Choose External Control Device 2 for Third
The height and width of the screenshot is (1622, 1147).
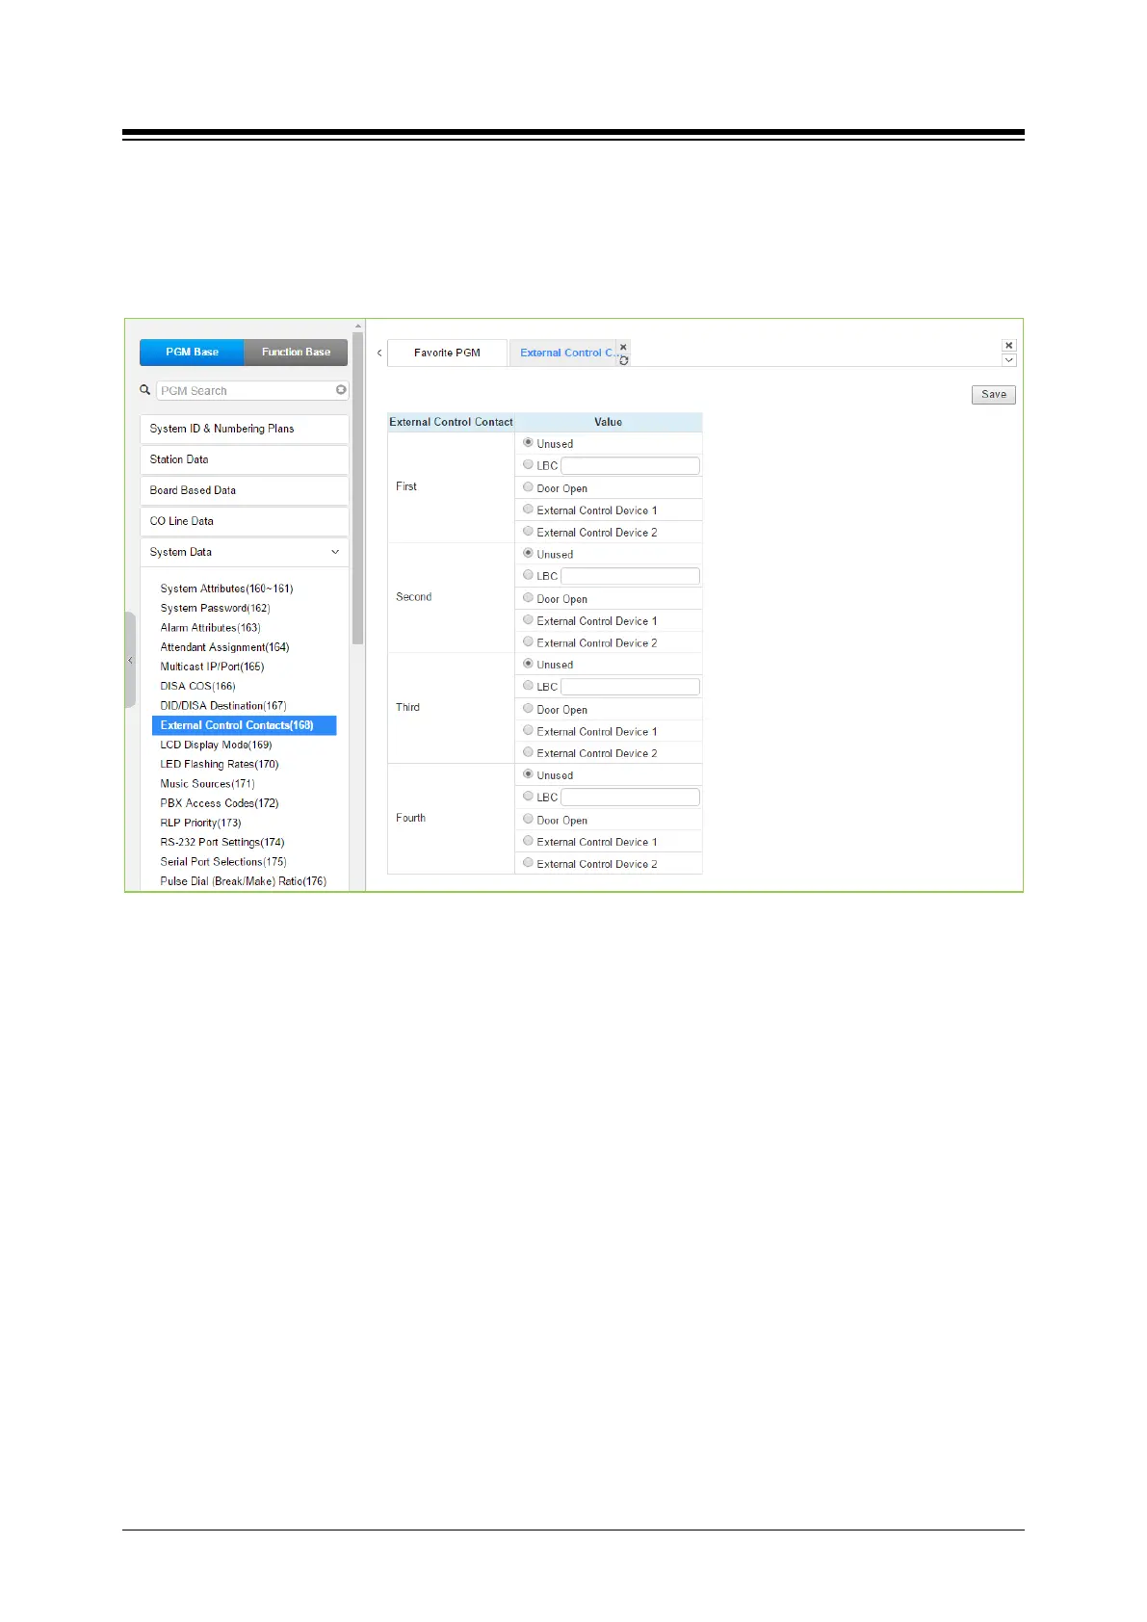tap(528, 752)
